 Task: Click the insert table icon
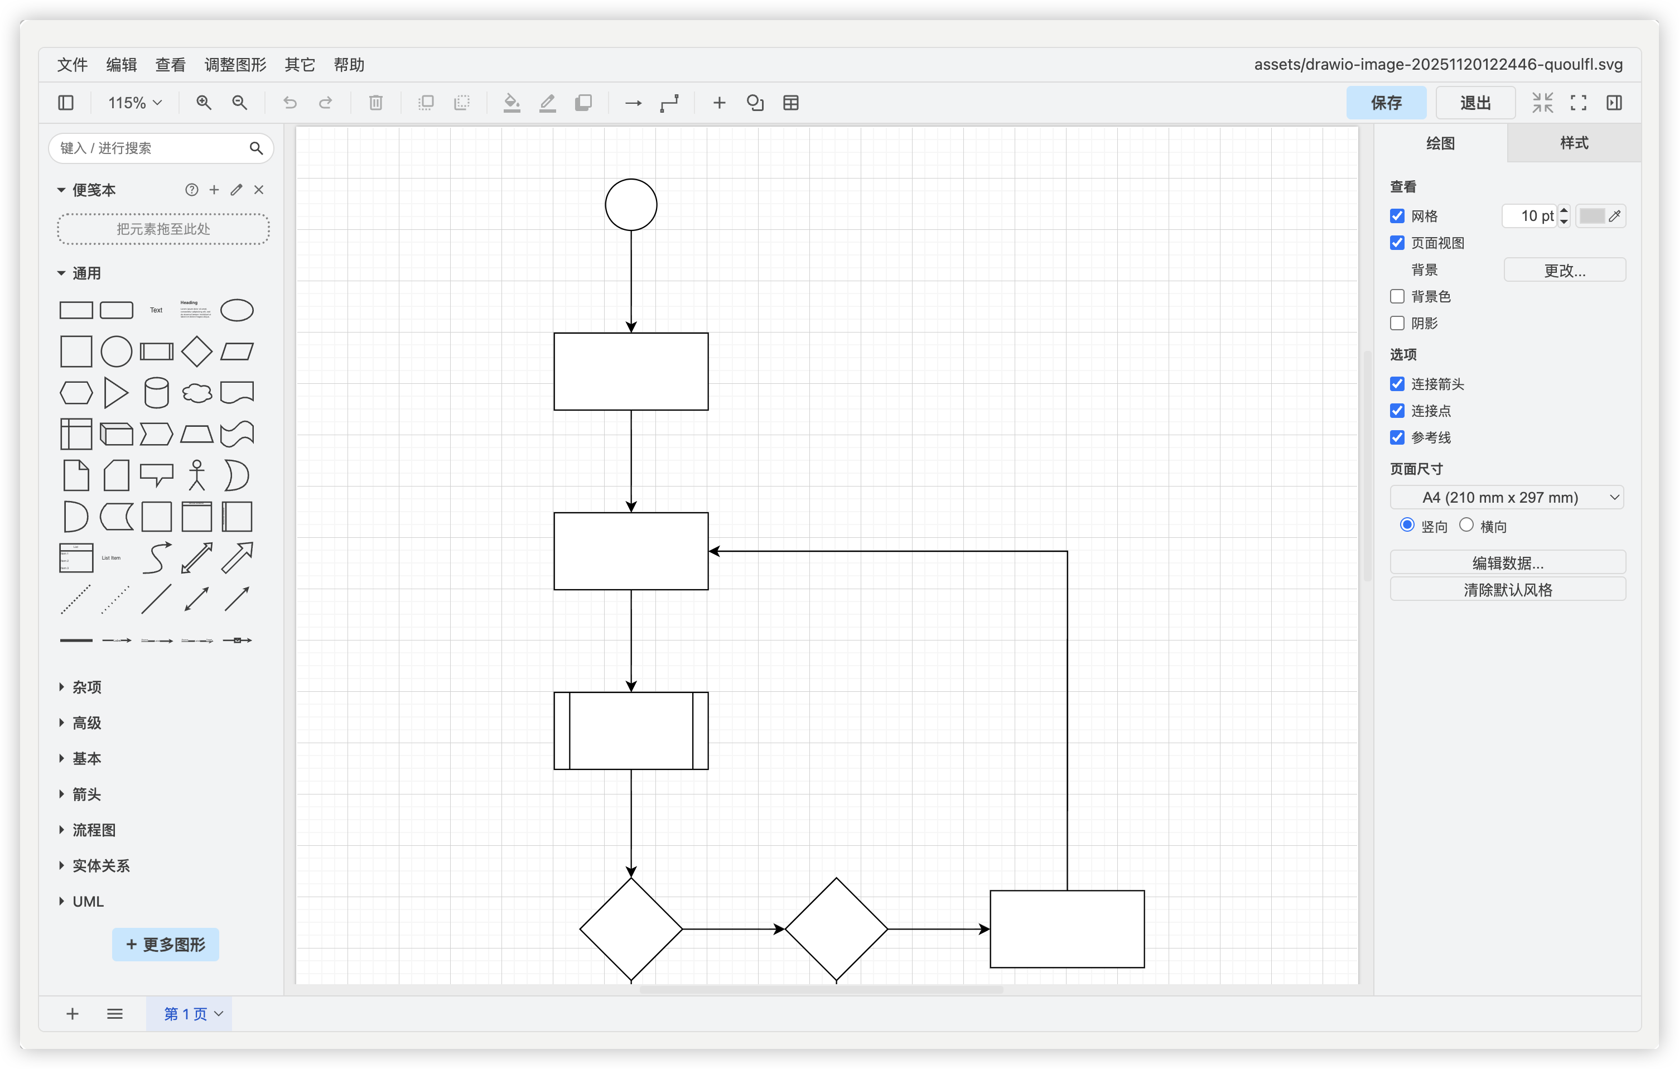(791, 103)
